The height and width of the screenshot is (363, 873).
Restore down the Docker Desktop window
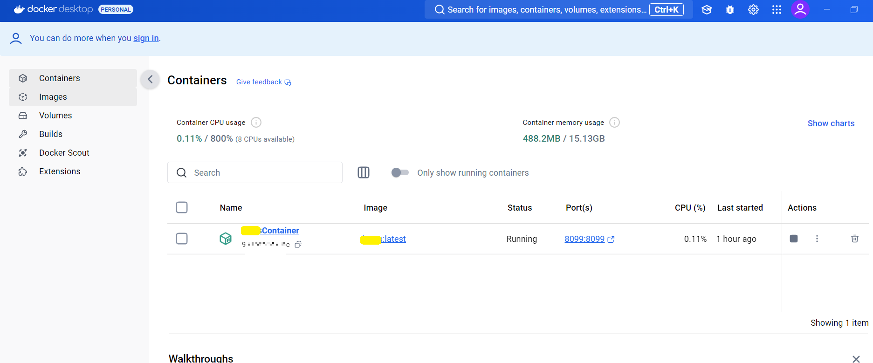[x=854, y=10]
